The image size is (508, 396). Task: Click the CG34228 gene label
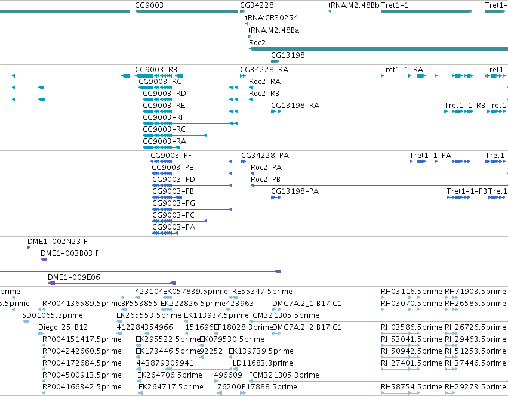[257, 5]
